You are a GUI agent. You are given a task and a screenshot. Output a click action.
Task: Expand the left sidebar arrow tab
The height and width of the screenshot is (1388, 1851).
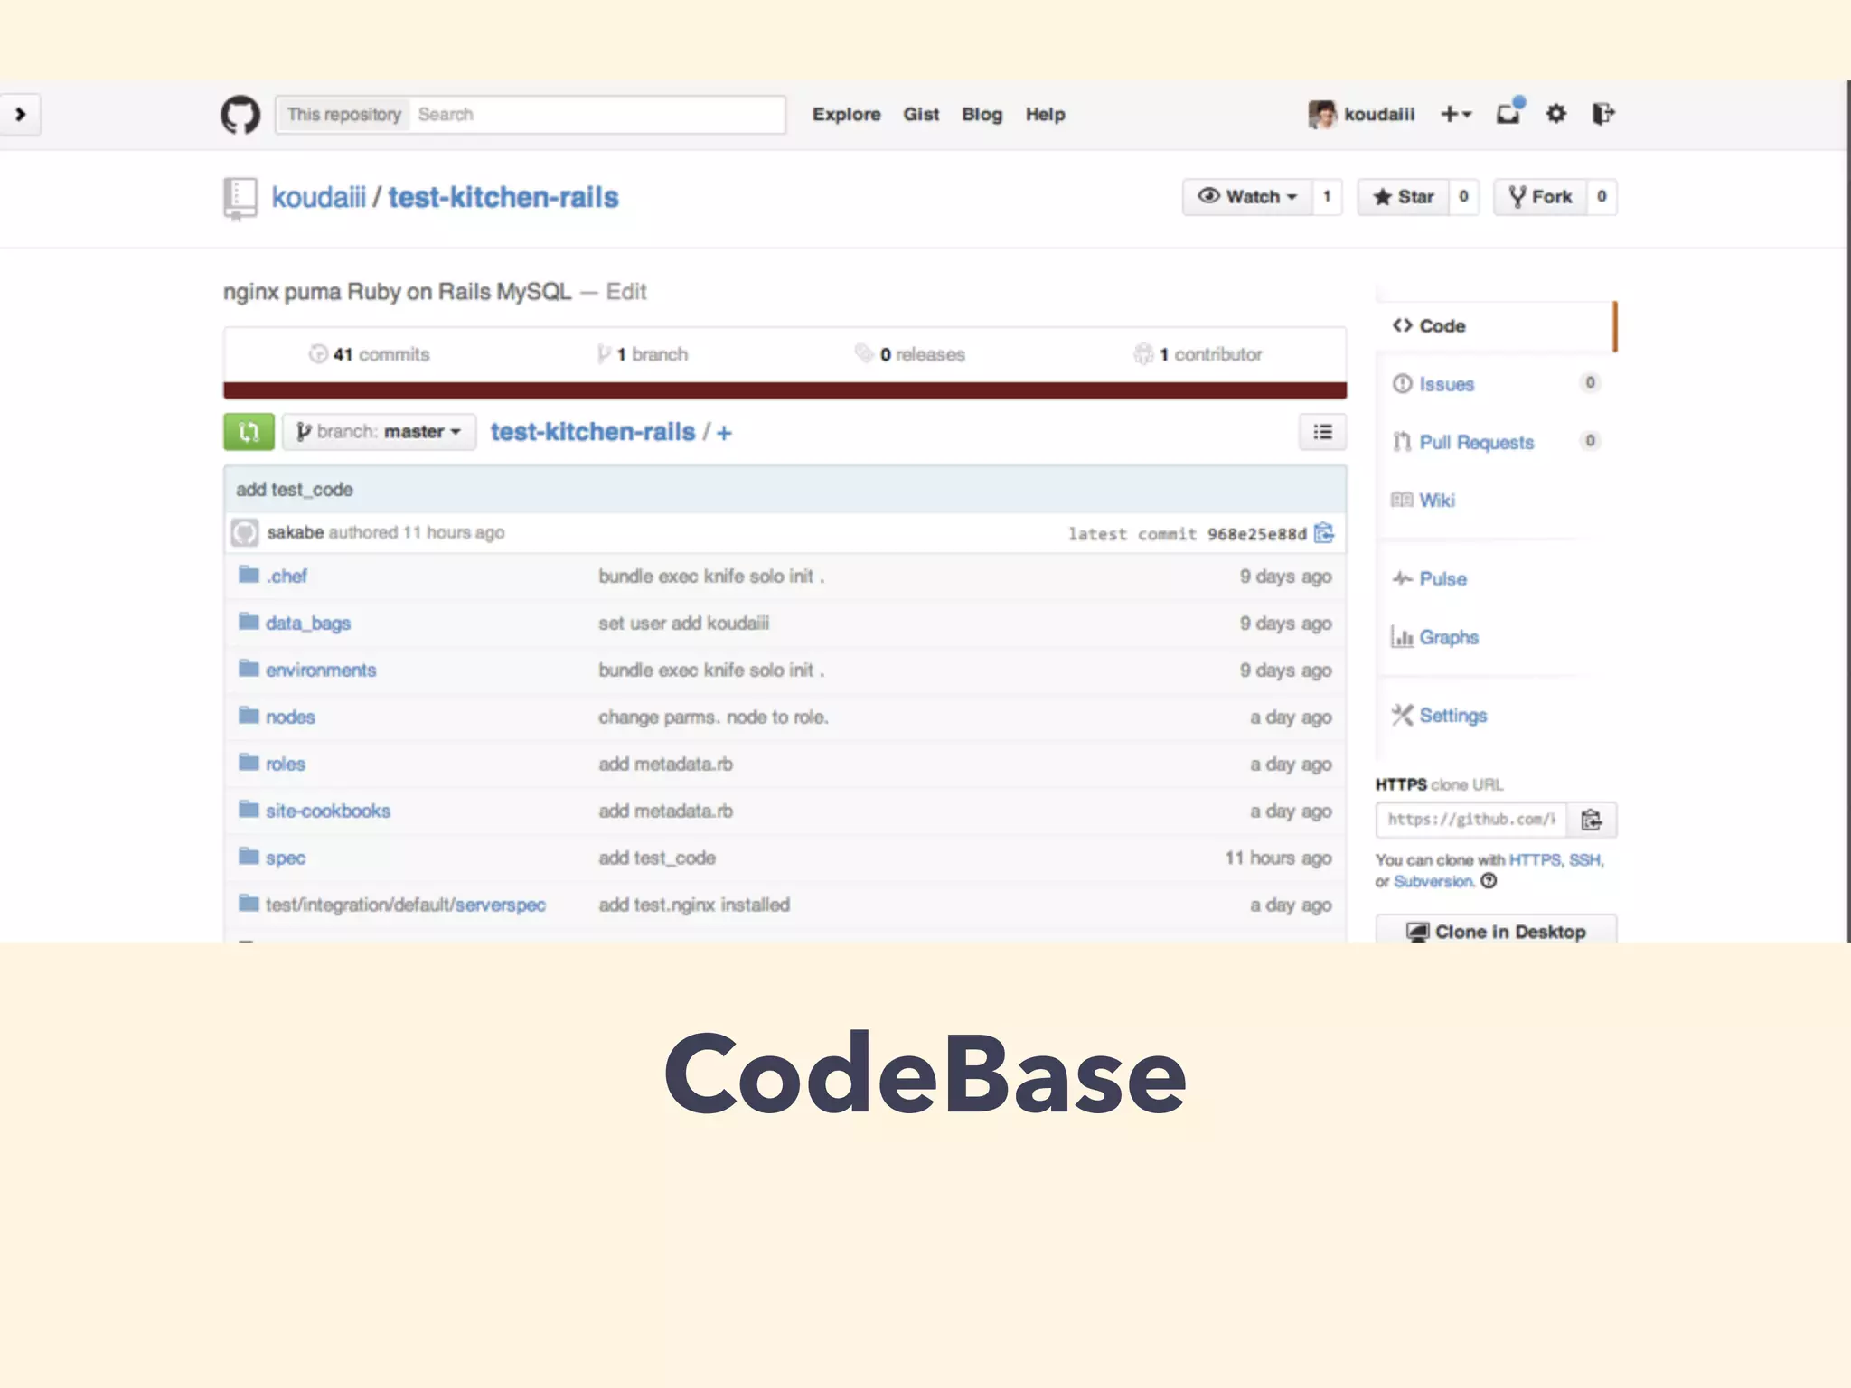pyautogui.click(x=20, y=115)
